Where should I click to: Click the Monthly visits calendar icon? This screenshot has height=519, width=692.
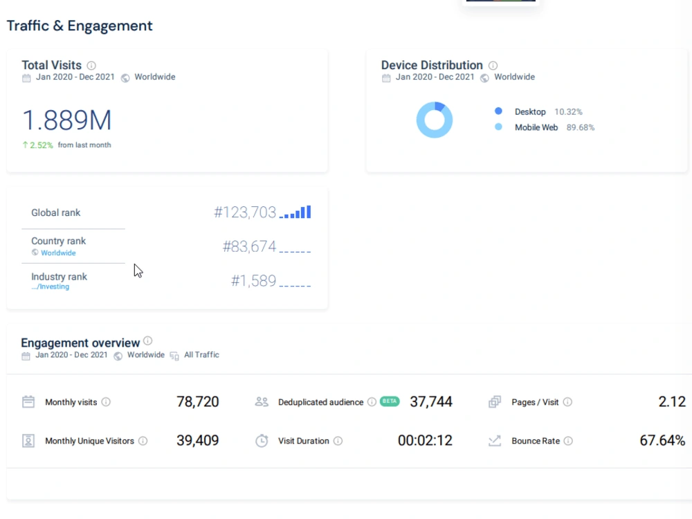[28, 401]
